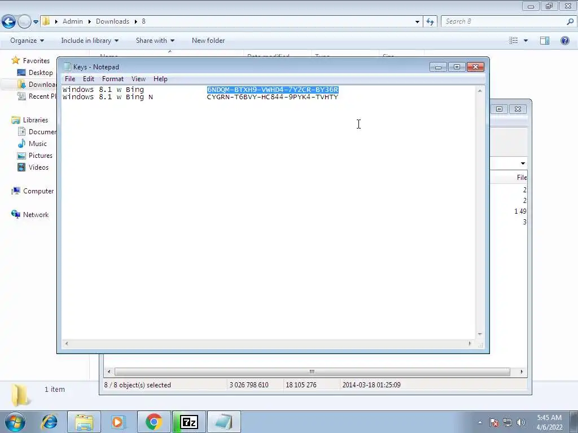Image resolution: width=578 pixels, height=433 pixels.
Task: Click Notepad vertical scrollbar up arrow
Action: point(480,91)
